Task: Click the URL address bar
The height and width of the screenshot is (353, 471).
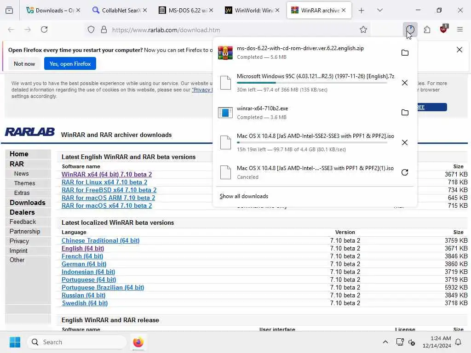Action: [228, 30]
